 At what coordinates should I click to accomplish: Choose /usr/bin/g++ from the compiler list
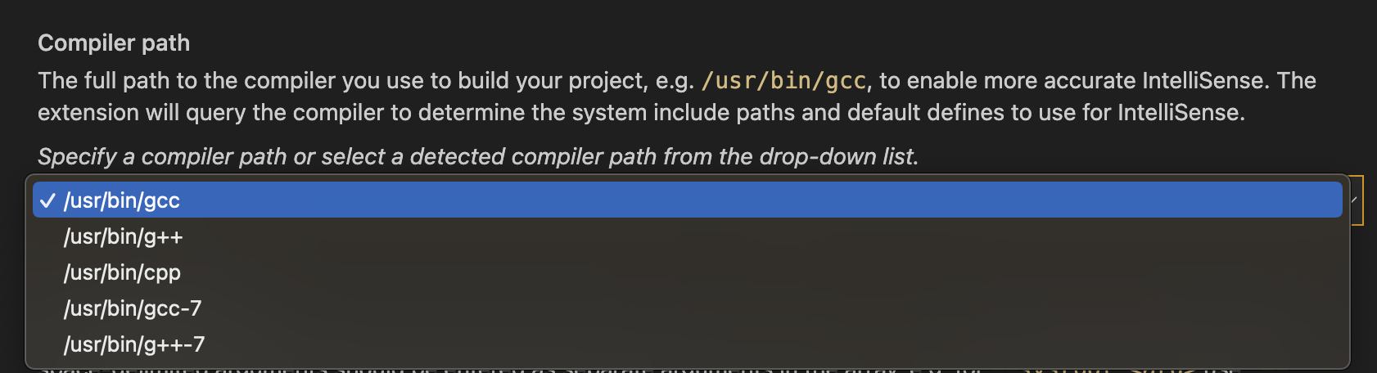pos(124,236)
